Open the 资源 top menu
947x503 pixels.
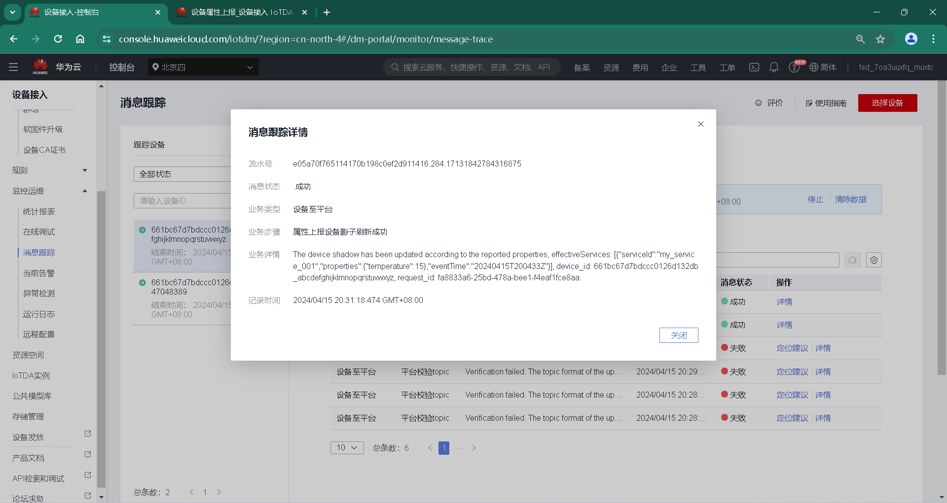[x=611, y=67]
